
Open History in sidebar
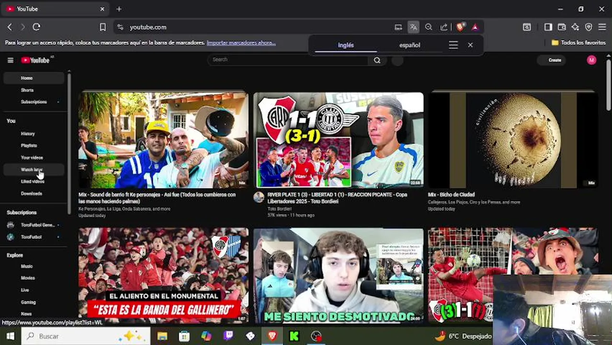point(34,134)
